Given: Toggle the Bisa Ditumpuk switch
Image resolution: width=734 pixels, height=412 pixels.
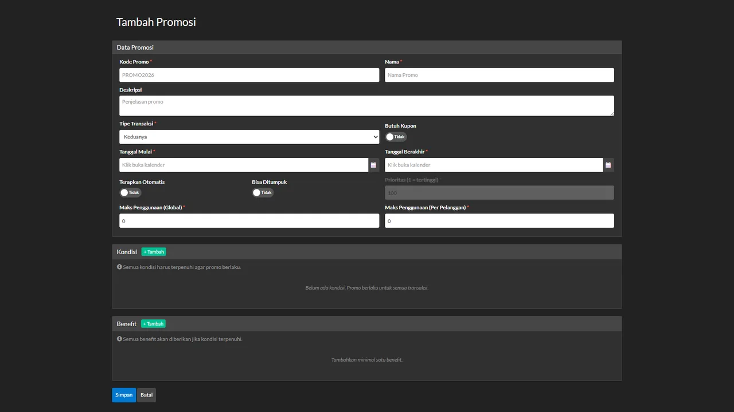Looking at the screenshot, I should (263, 193).
